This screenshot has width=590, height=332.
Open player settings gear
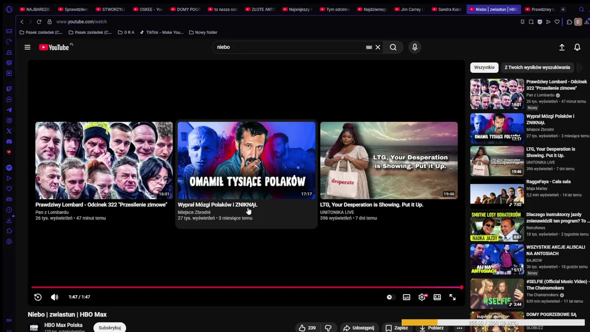(x=422, y=297)
